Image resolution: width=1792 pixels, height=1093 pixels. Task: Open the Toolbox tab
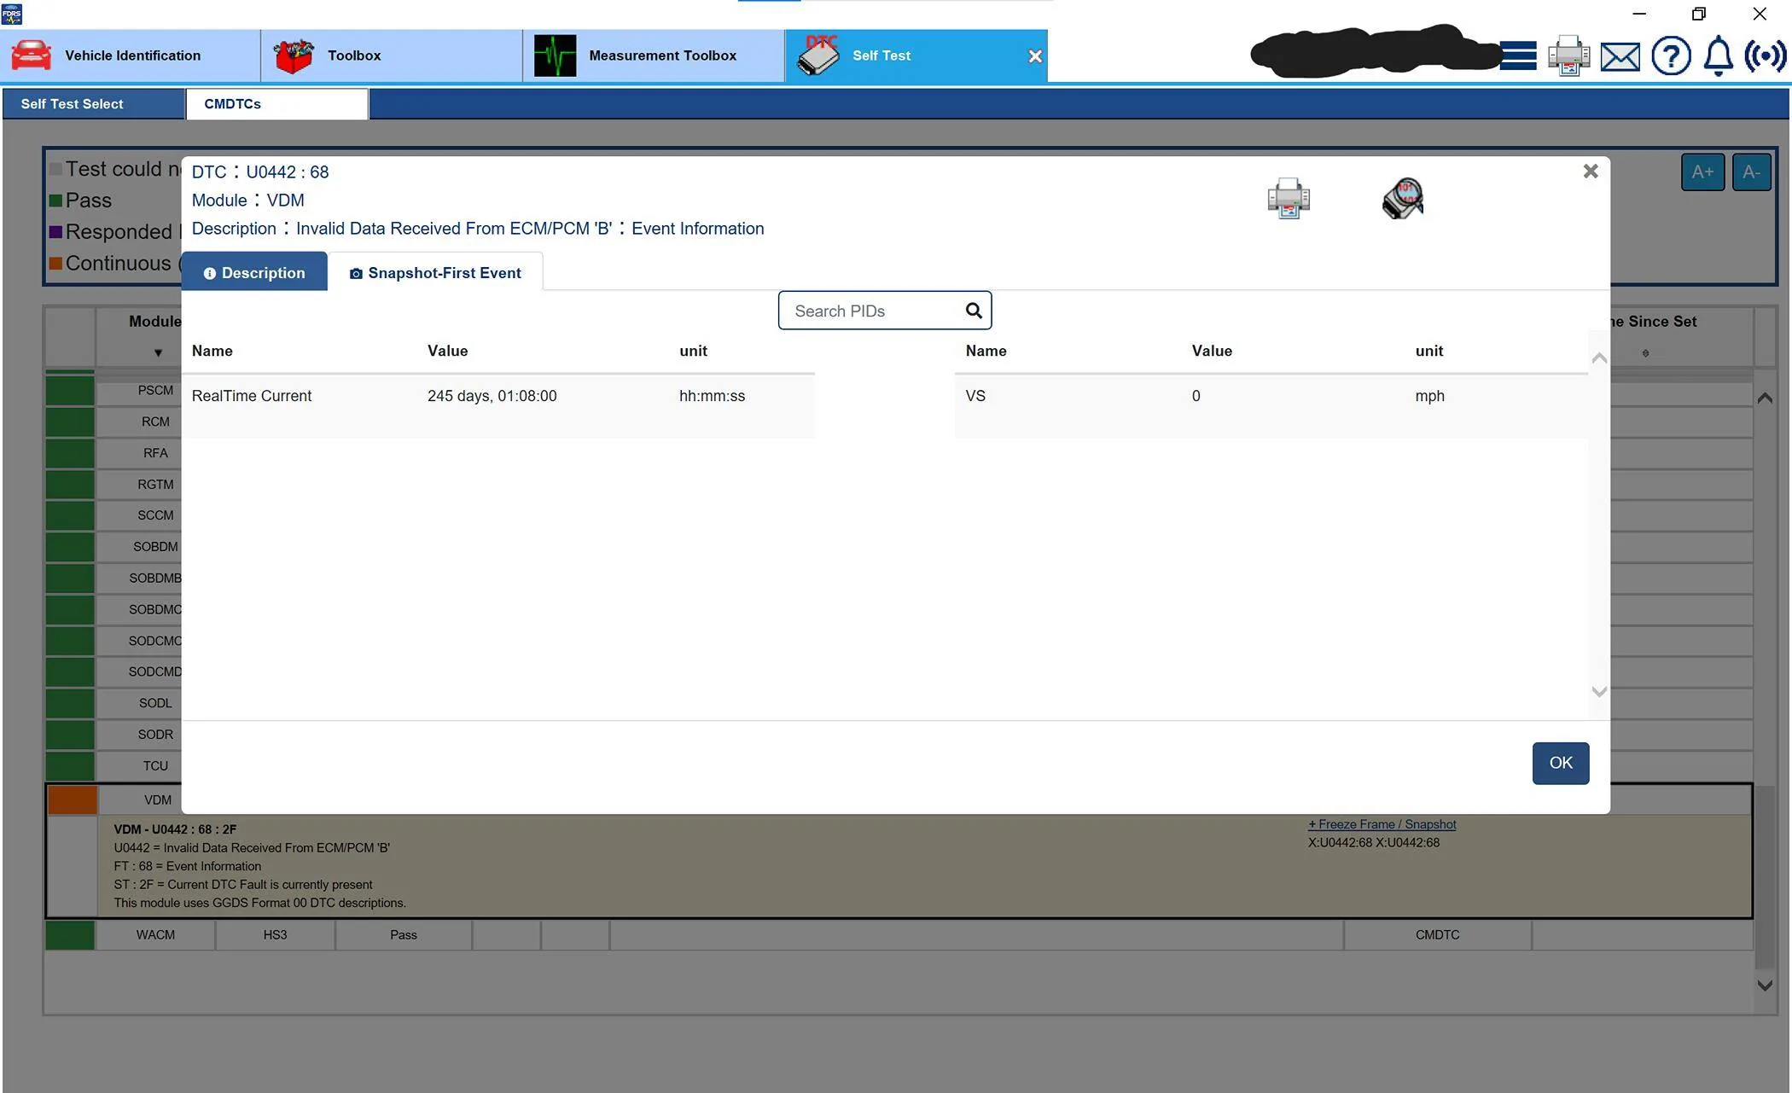coord(392,55)
